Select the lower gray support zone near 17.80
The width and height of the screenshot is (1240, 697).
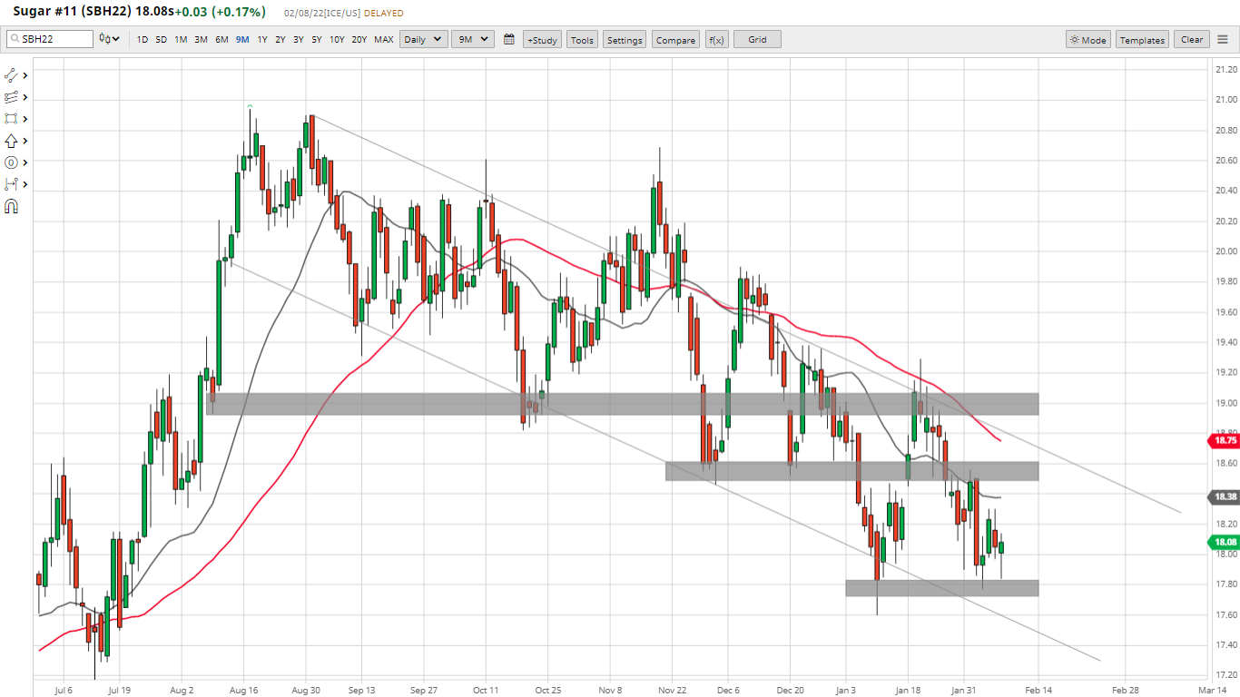pyautogui.click(x=941, y=588)
